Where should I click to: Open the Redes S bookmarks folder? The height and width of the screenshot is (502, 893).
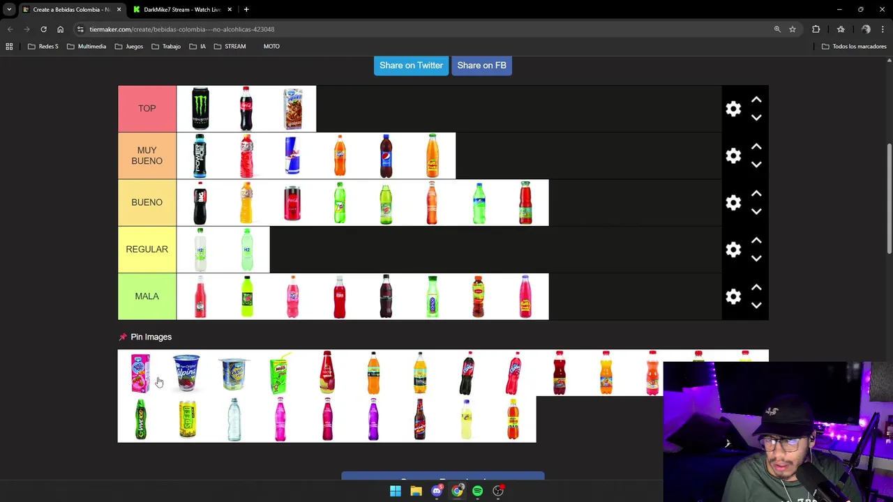point(43,46)
